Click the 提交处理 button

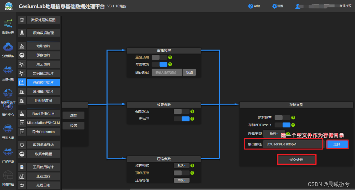point(296,159)
